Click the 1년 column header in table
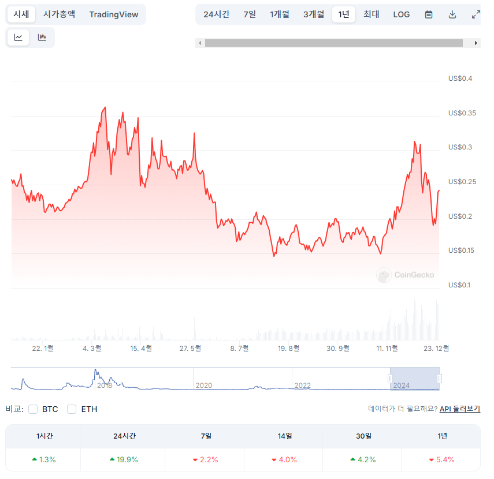Screen dimensions: 494x479 [442, 436]
